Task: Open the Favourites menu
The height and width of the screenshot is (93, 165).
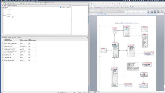Action: [21, 1]
